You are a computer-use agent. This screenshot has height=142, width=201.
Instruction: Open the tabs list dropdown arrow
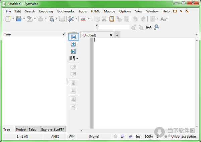[196, 35]
